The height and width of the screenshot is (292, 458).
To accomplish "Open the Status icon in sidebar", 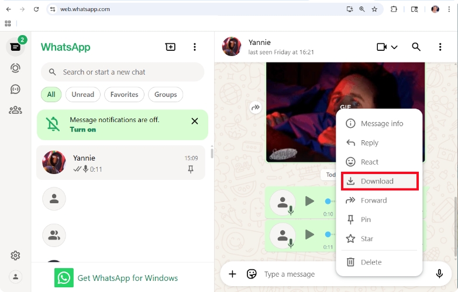I will pos(15,68).
